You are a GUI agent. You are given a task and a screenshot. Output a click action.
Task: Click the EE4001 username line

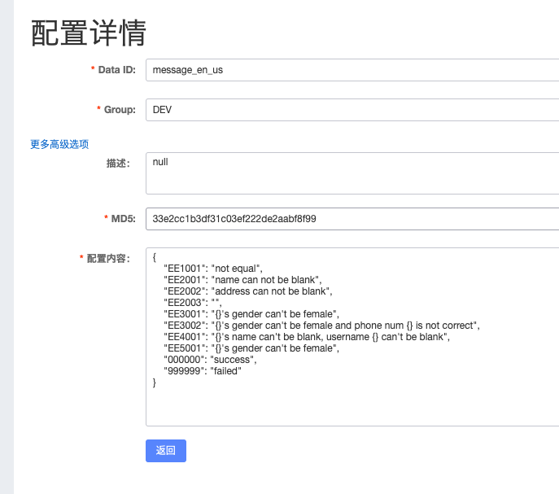point(306,337)
